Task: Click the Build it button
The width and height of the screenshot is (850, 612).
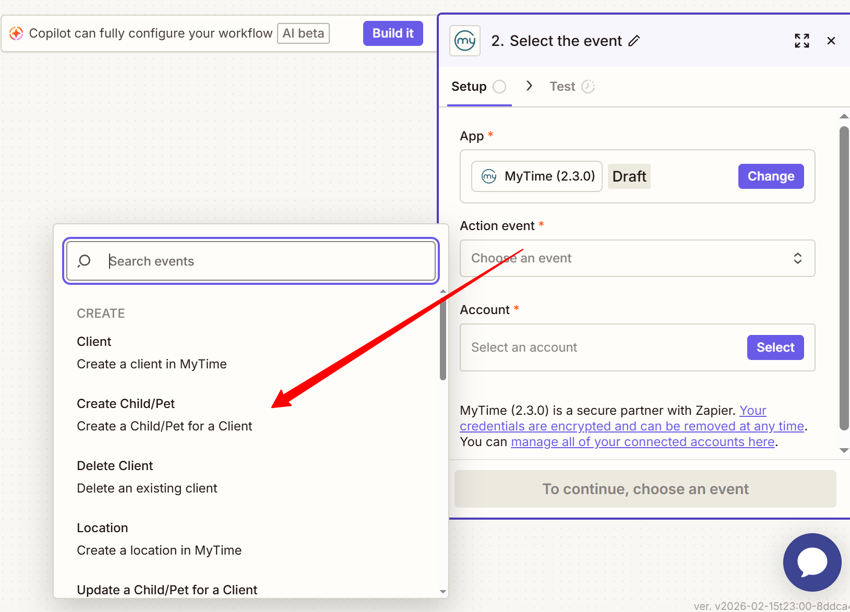Action: tap(393, 33)
